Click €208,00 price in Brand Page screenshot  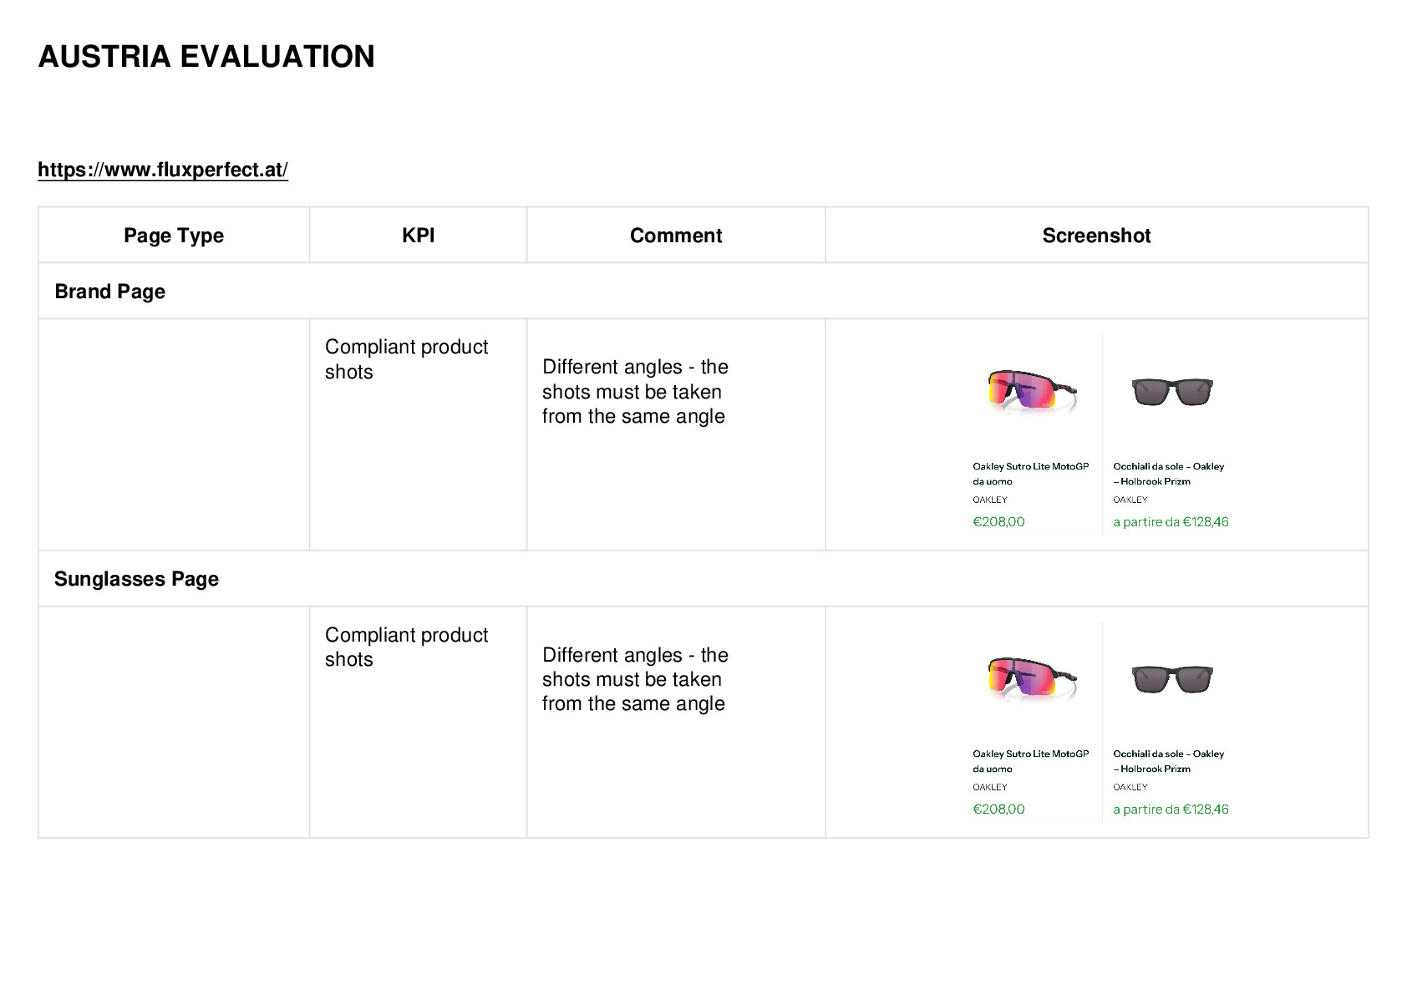point(998,522)
